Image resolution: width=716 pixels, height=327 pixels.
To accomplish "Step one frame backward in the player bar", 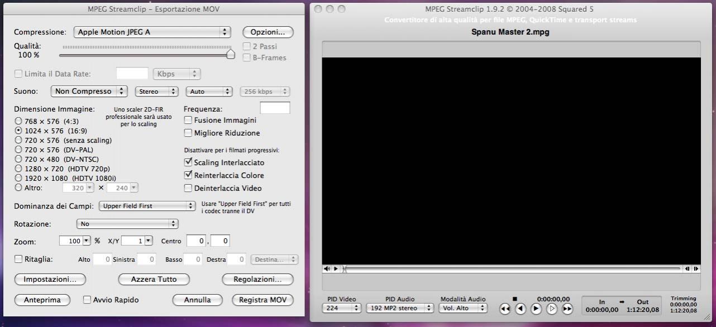I will [x=687, y=268].
